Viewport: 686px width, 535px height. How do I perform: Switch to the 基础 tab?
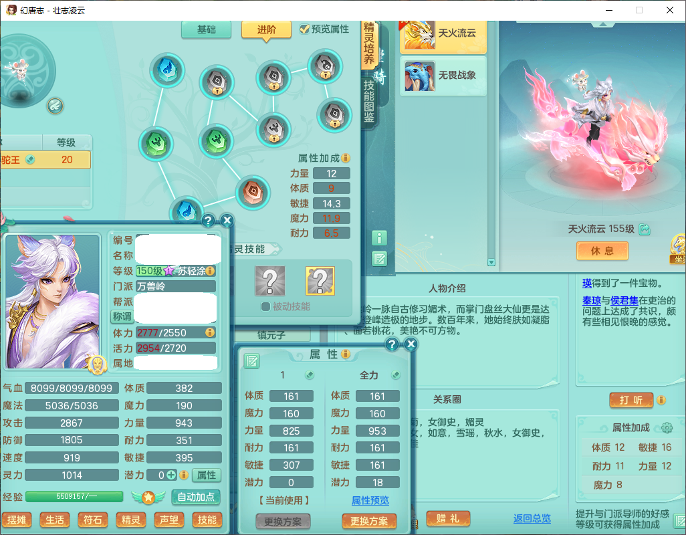click(206, 29)
